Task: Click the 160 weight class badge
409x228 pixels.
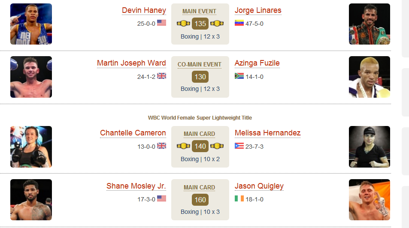Action: click(200, 200)
